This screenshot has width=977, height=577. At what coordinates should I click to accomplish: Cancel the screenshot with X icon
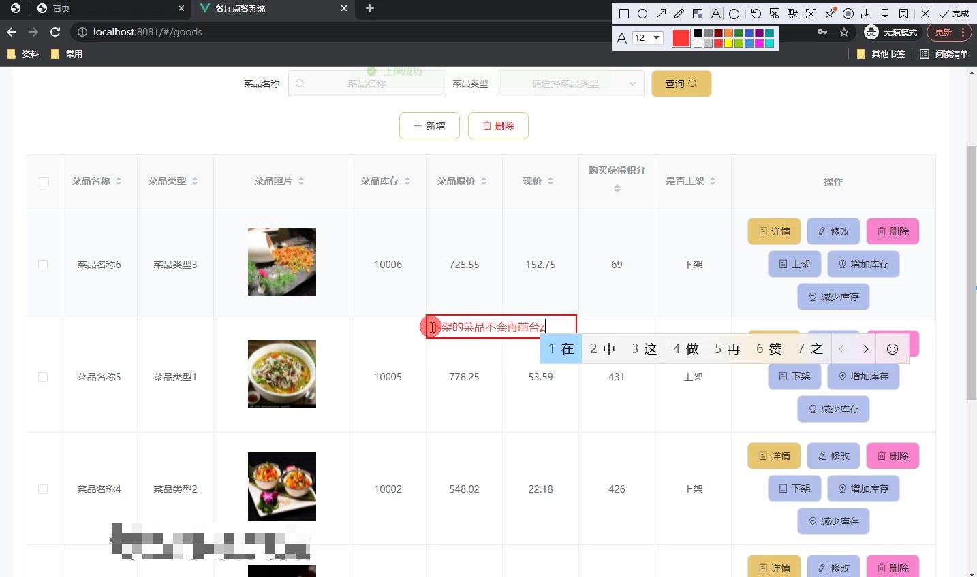coord(925,14)
